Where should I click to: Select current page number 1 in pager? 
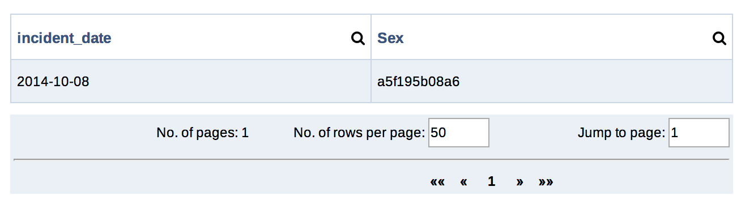(491, 181)
